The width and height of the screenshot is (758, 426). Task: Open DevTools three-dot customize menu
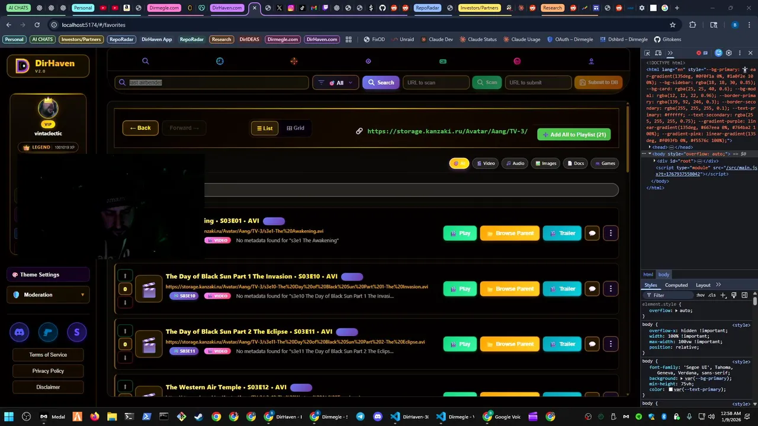tap(738, 53)
